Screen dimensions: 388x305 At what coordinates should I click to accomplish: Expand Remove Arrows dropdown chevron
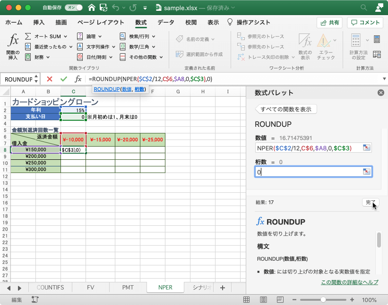[x=293, y=57]
